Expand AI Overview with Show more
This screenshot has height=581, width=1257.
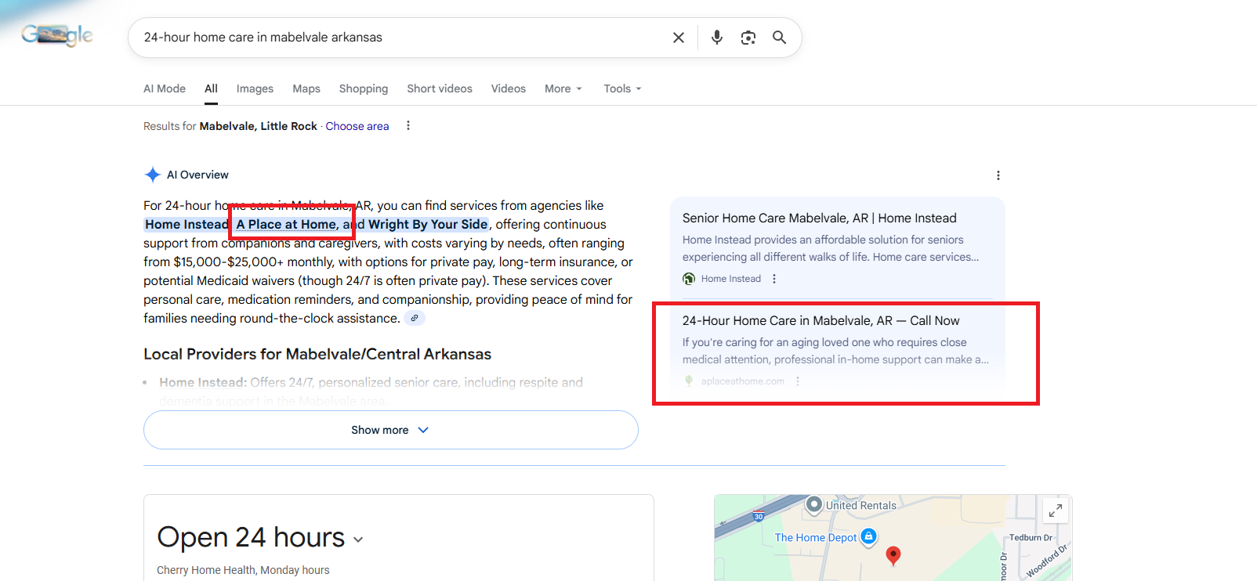(x=390, y=430)
